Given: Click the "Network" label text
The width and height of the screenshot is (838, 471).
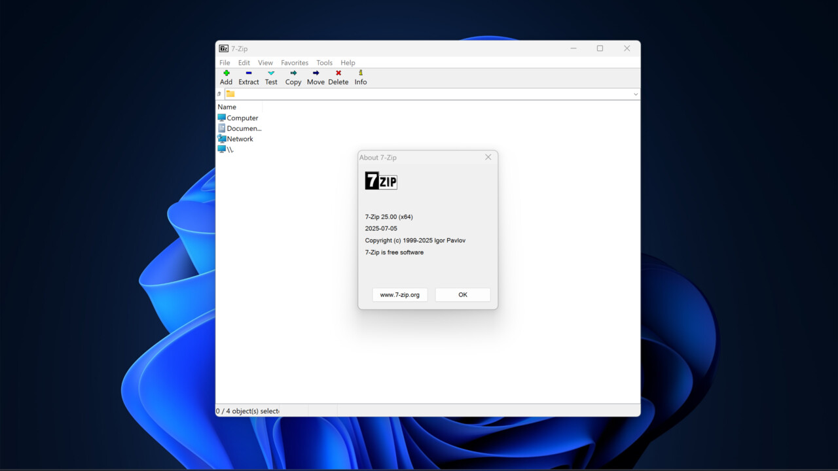Looking at the screenshot, I should pyautogui.click(x=240, y=139).
